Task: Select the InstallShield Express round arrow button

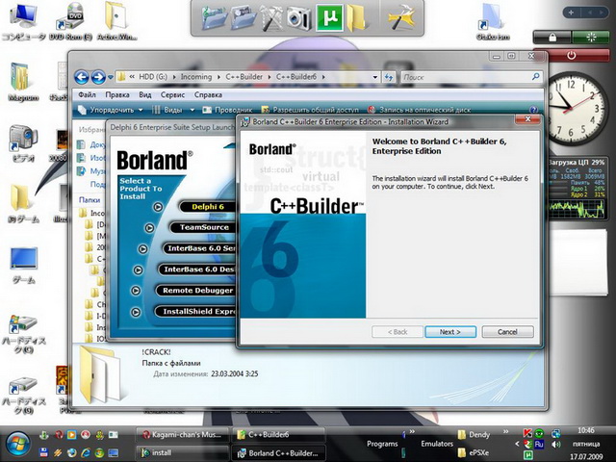Action: (136, 312)
